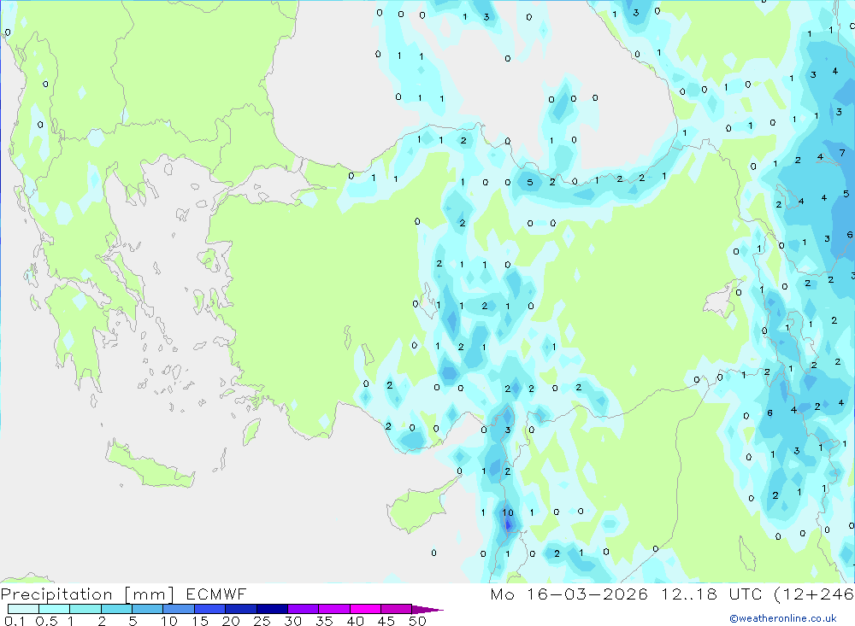This screenshot has width=855, height=626.
Task: Click the 20–25 mm dark blue swatch
Action: (x=240, y=609)
